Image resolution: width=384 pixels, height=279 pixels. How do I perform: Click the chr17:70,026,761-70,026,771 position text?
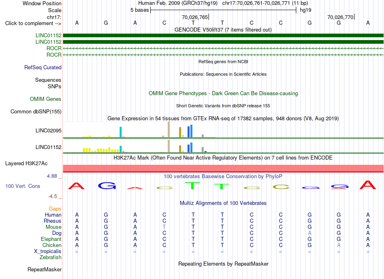click(x=256, y=3)
